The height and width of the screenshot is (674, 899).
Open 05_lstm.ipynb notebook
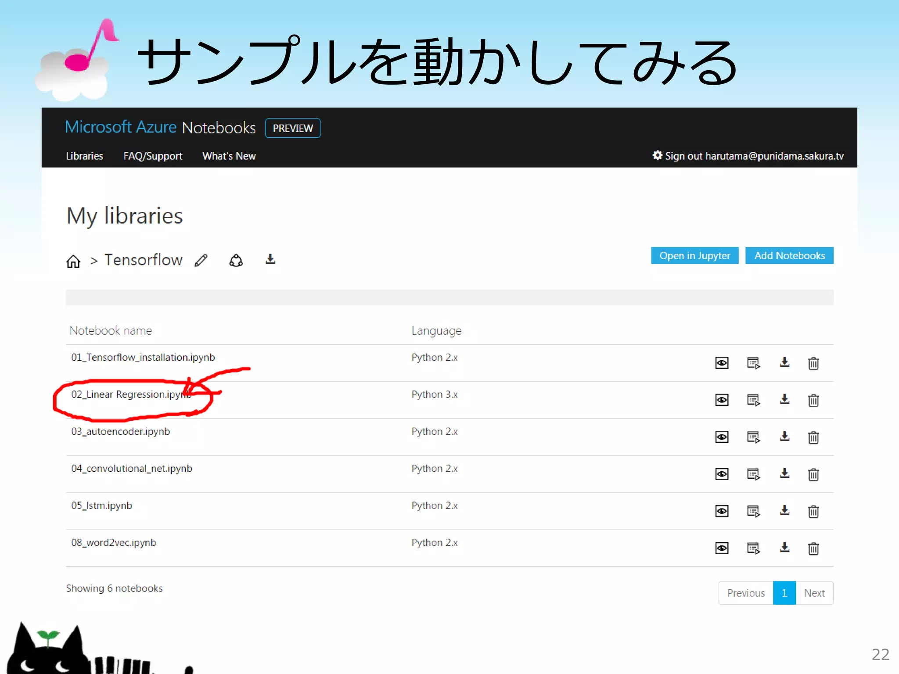tap(101, 505)
